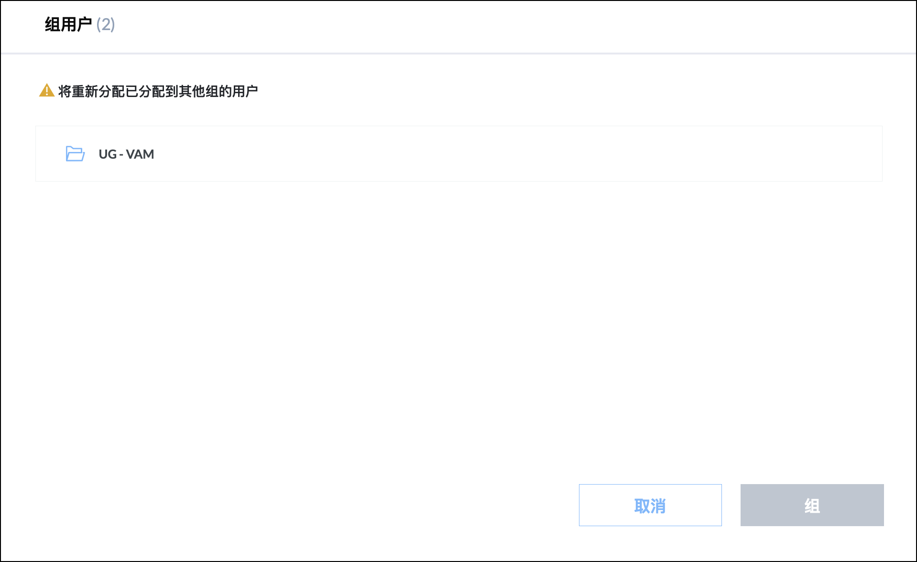Select the UG - VAM group entry
917x562 pixels.
pos(458,154)
